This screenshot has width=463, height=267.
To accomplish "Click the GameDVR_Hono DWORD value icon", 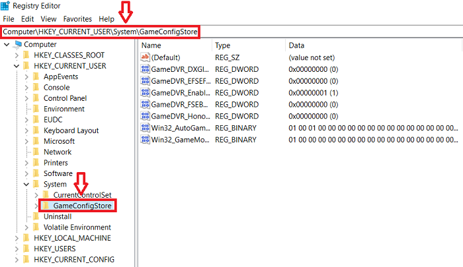I will 145,116.
